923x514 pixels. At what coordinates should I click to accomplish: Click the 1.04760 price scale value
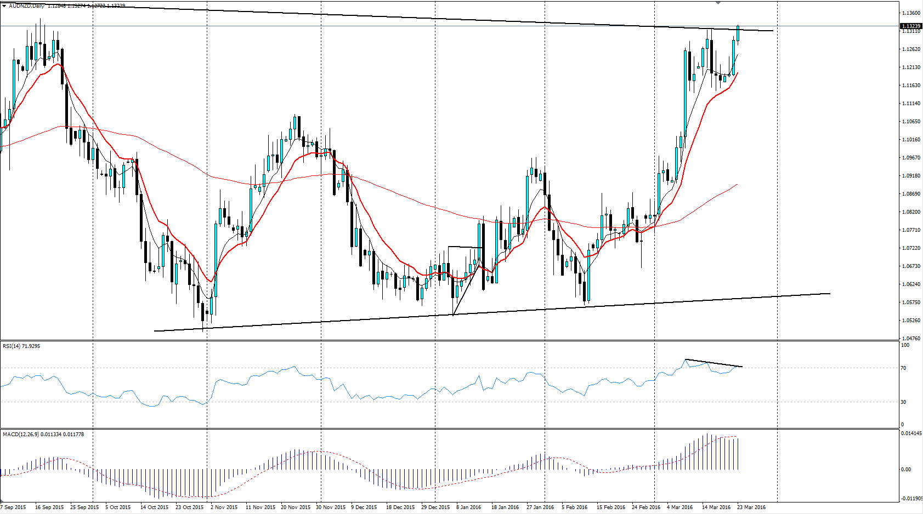911,339
